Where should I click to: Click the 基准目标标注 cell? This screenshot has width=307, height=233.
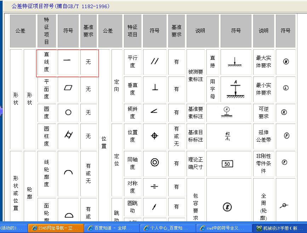point(195,136)
